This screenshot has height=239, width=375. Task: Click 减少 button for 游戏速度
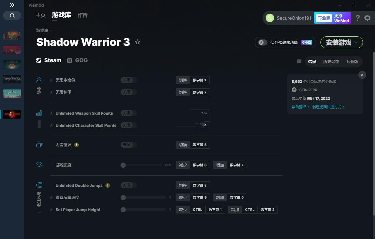click(x=183, y=165)
